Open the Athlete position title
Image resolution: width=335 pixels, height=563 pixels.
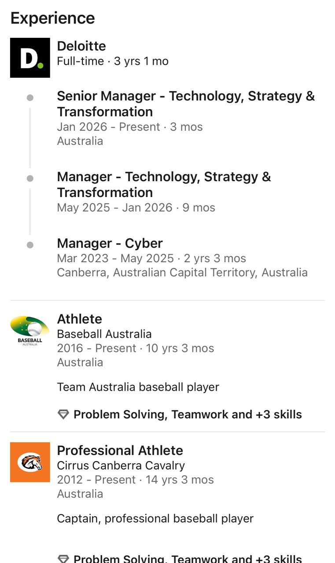coord(79,319)
